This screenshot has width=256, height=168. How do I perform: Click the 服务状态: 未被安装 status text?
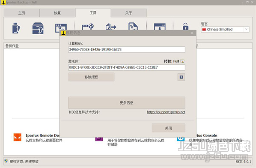pyautogui.click(x=24, y=162)
